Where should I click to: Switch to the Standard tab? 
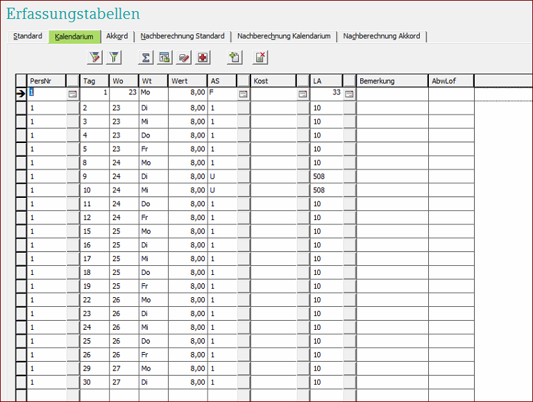pyautogui.click(x=28, y=36)
